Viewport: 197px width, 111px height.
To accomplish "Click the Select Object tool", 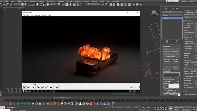I will (x=22, y=4).
